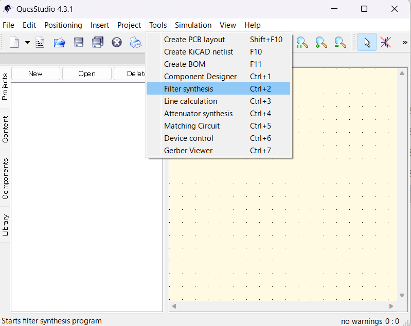Expand the toolbar overflow chevron

(405, 42)
